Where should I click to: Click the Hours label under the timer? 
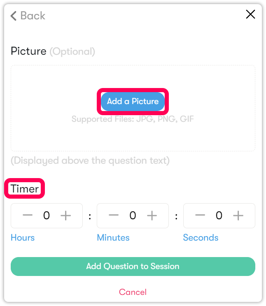(x=23, y=238)
